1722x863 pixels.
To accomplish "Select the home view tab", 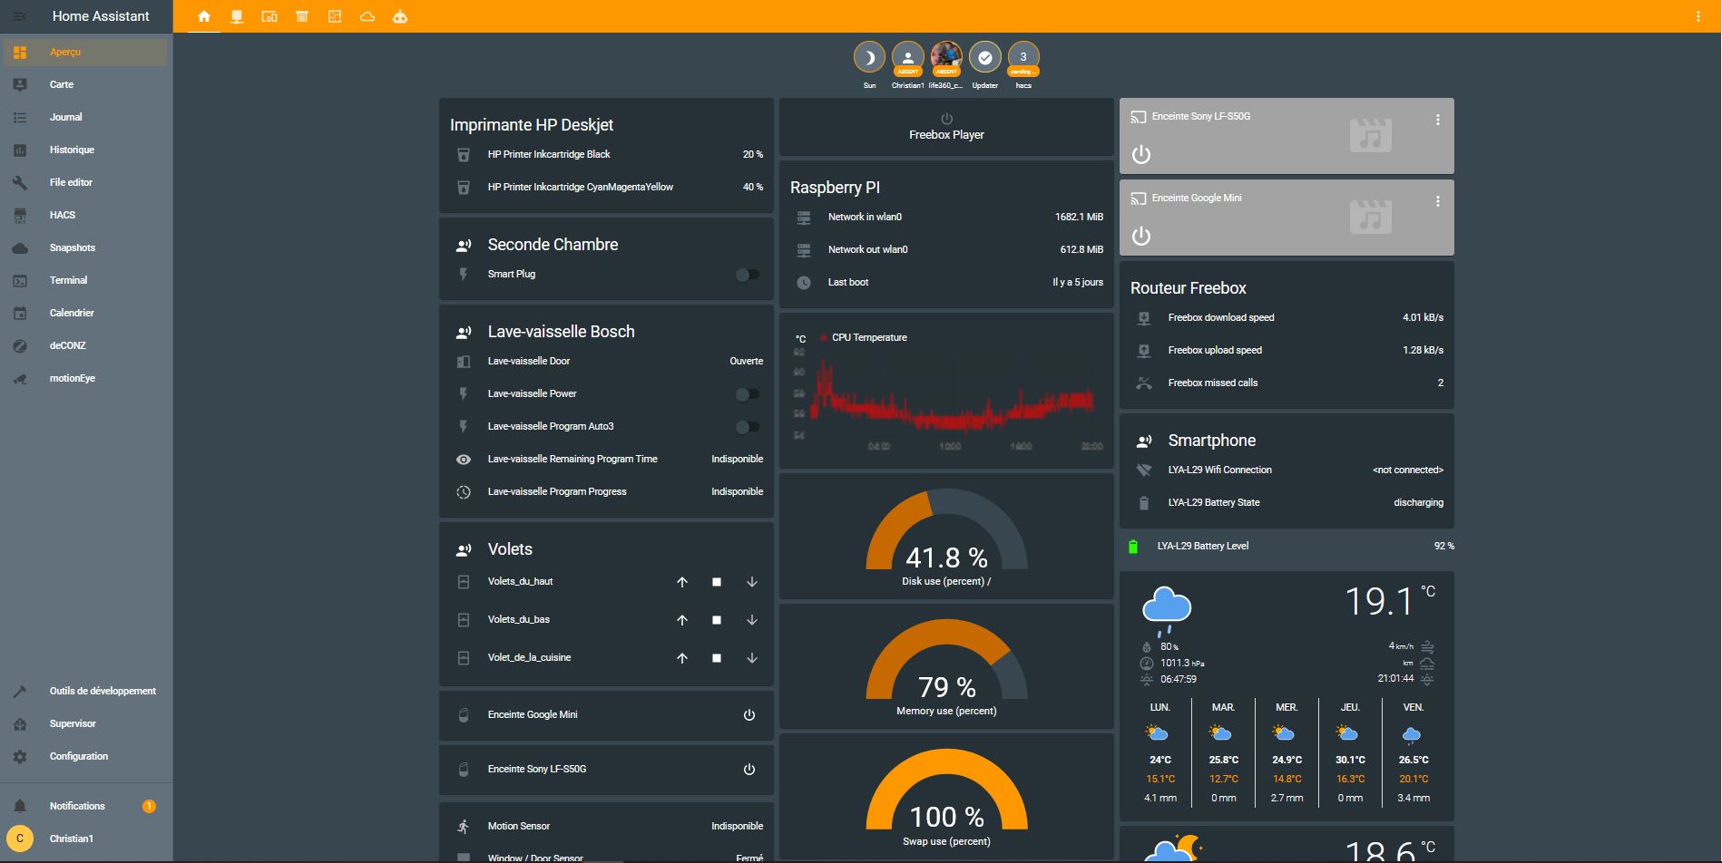I will click(x=204, y=16).
